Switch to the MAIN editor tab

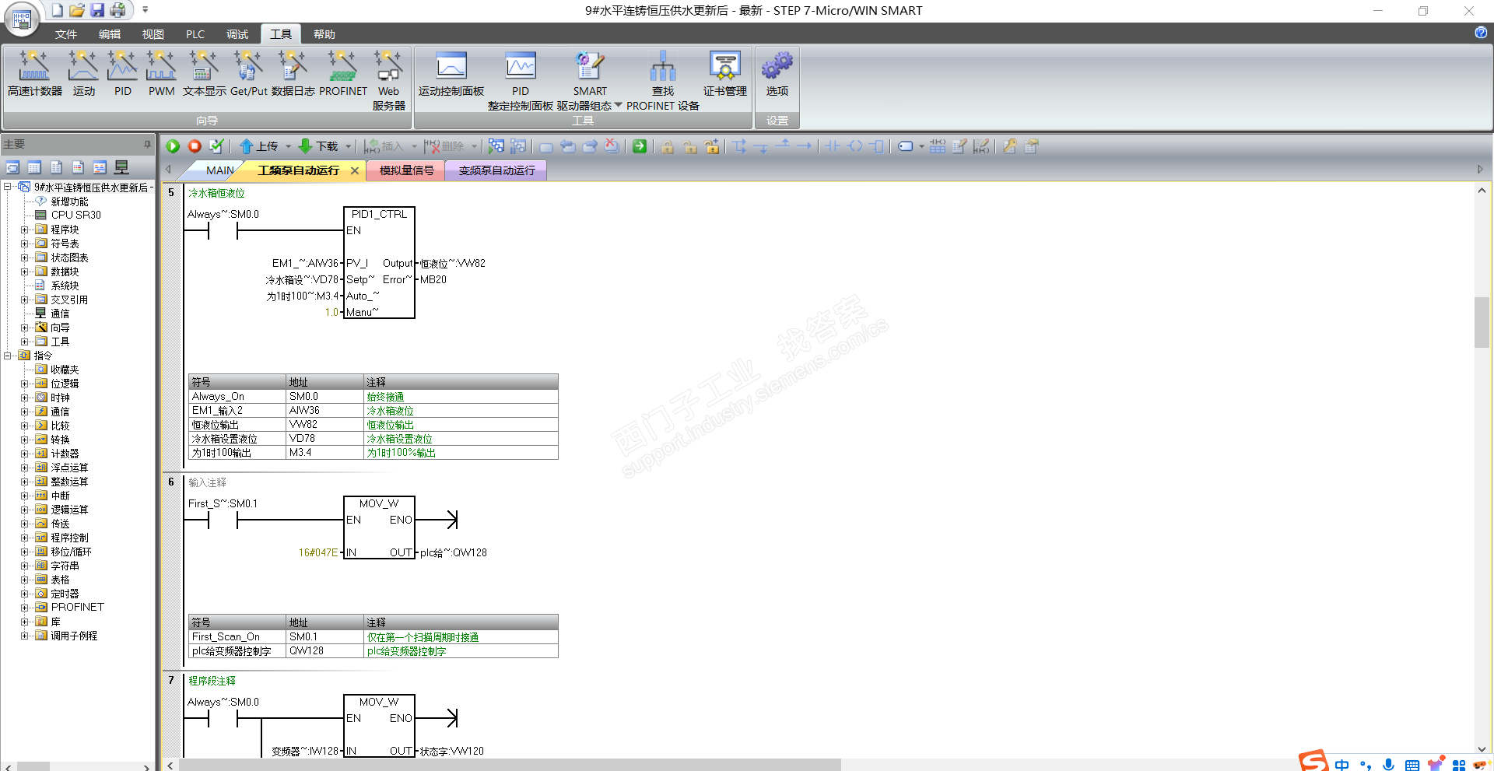tap(219, 170)
